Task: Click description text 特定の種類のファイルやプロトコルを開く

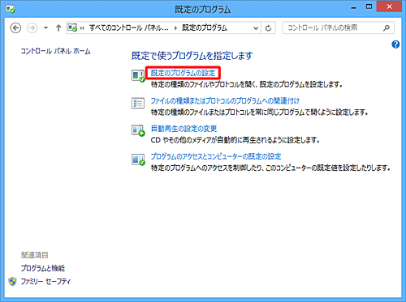Action: pos(247,84)
